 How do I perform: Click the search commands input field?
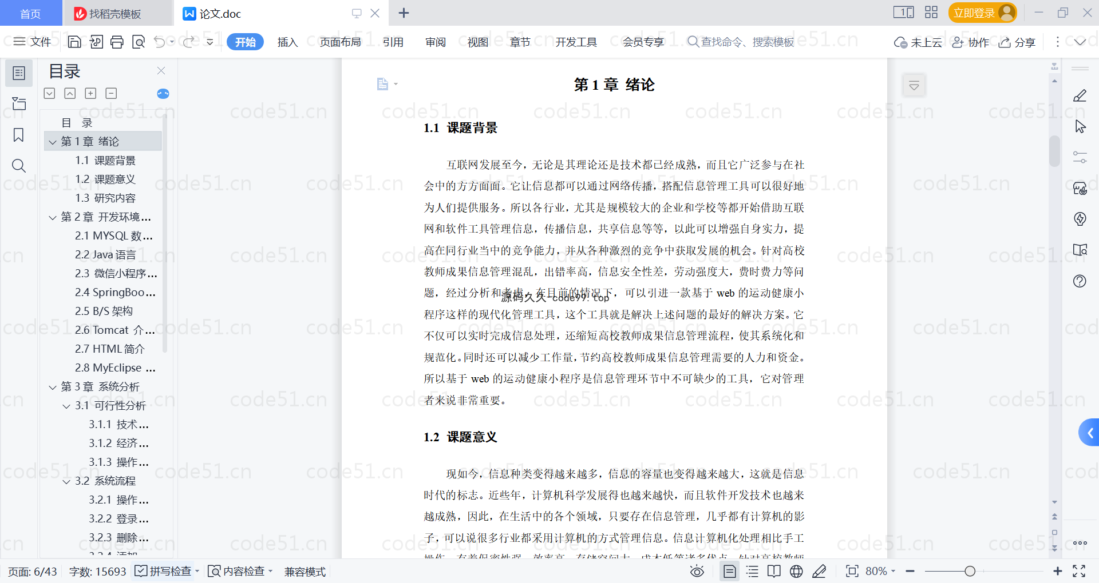pyautogui.click(x=741, y=42)
